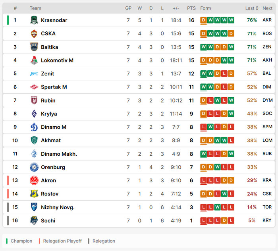Click Nizhny Novg.'s green W form badge
Viewport: 278px width, 251px height.
[217, 207]
